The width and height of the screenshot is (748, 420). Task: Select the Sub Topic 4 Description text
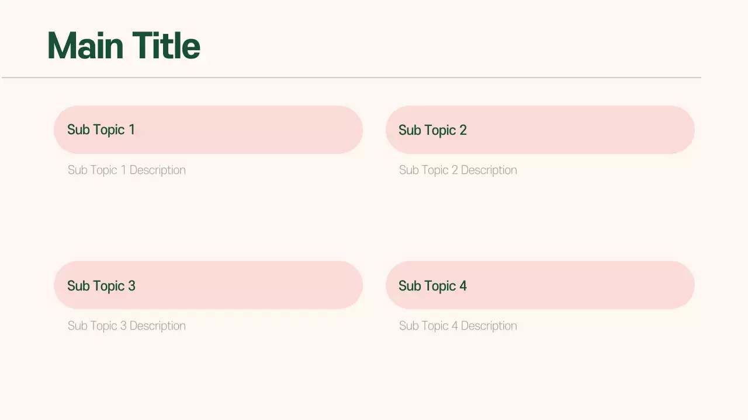(458, 326)
